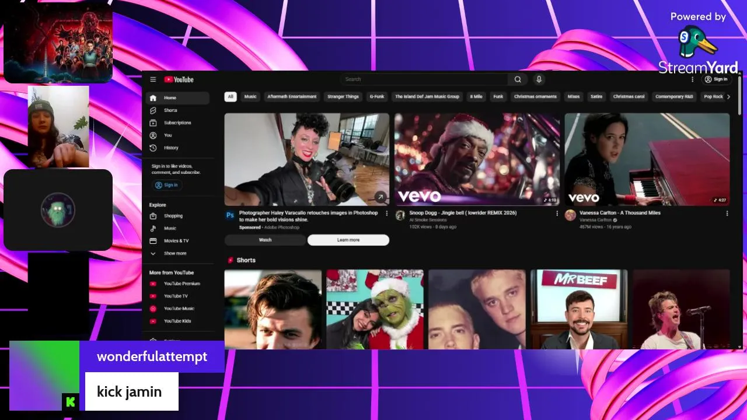Screen dimensions: 747x420
Task: Click the StreamYard duck logo
Action: (698, 43)
